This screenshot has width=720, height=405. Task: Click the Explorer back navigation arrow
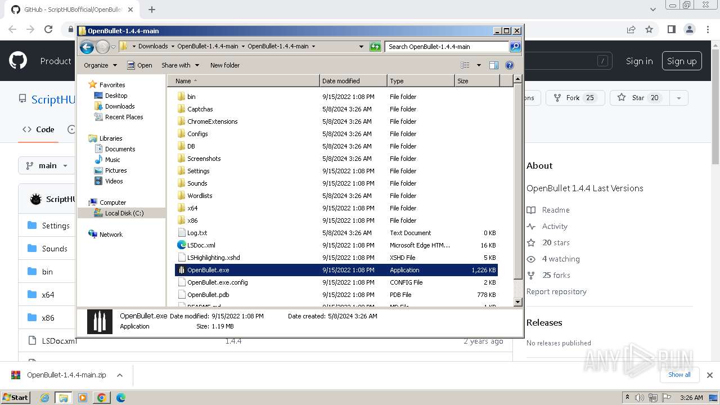coord(87,47)
